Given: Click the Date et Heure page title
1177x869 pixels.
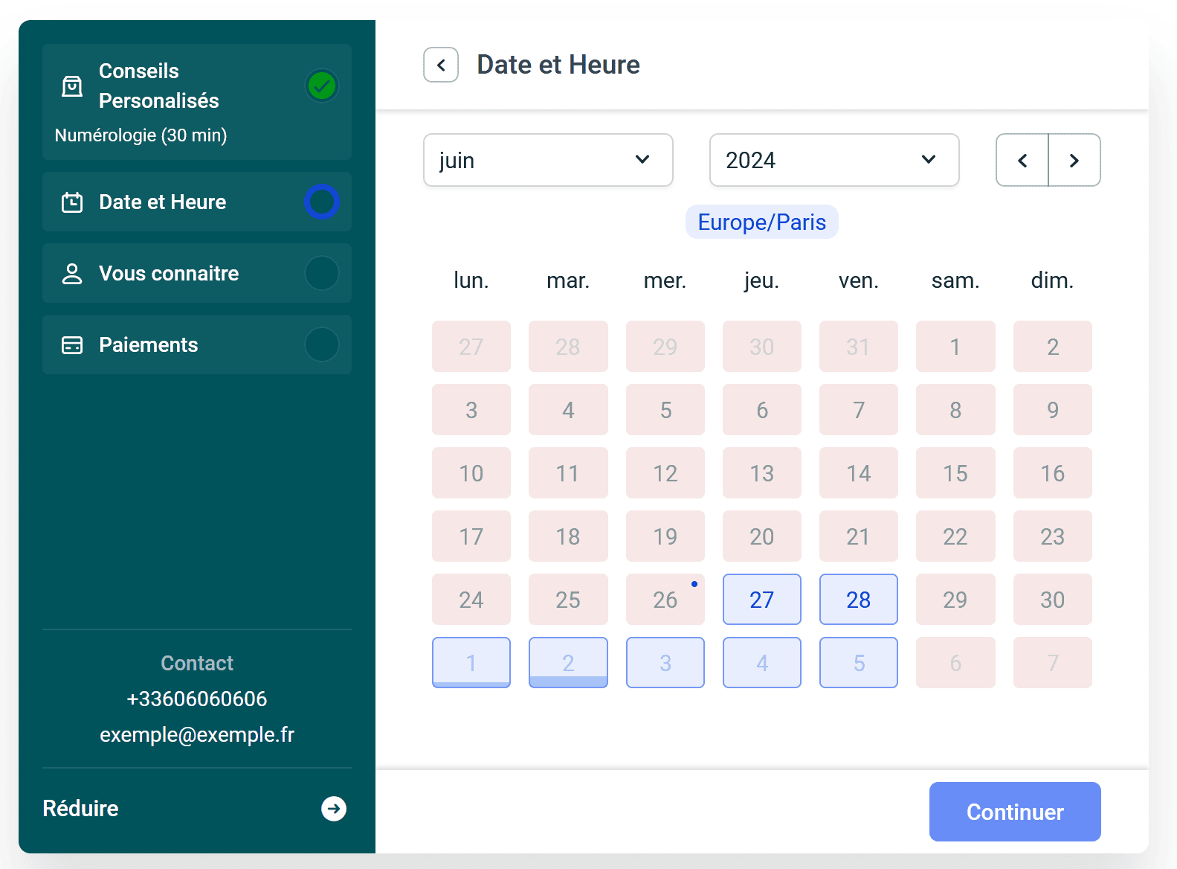Looking at the screenshot, I should pyautogui.click(x=558, y=65).
